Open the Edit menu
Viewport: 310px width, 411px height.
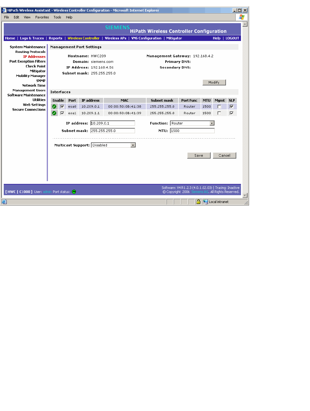coord(17,18)
